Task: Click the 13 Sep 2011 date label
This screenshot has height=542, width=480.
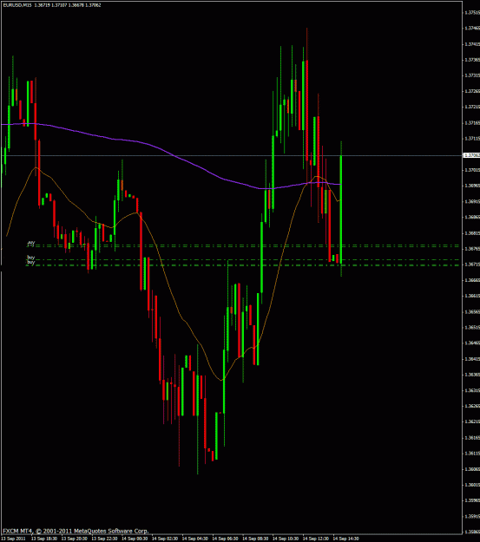Action: pos(14,539)
